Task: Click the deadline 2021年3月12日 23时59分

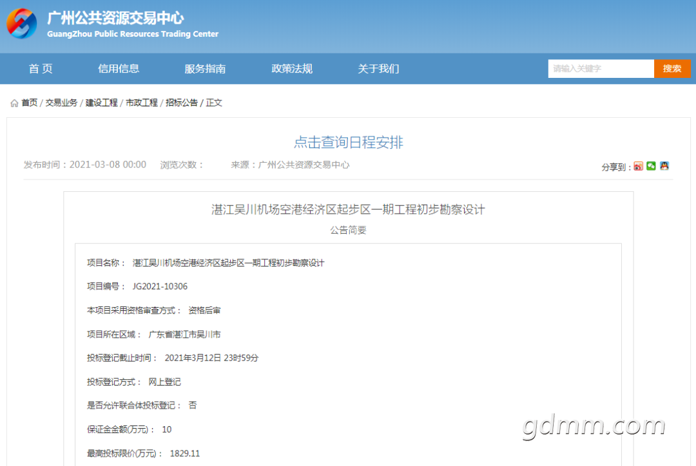Action: point(212,358)
